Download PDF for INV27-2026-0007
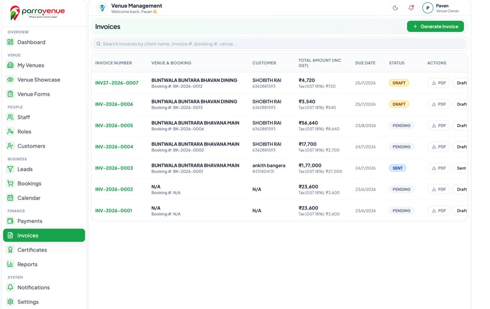Viewport: 490px width, 309px height. 439,83
